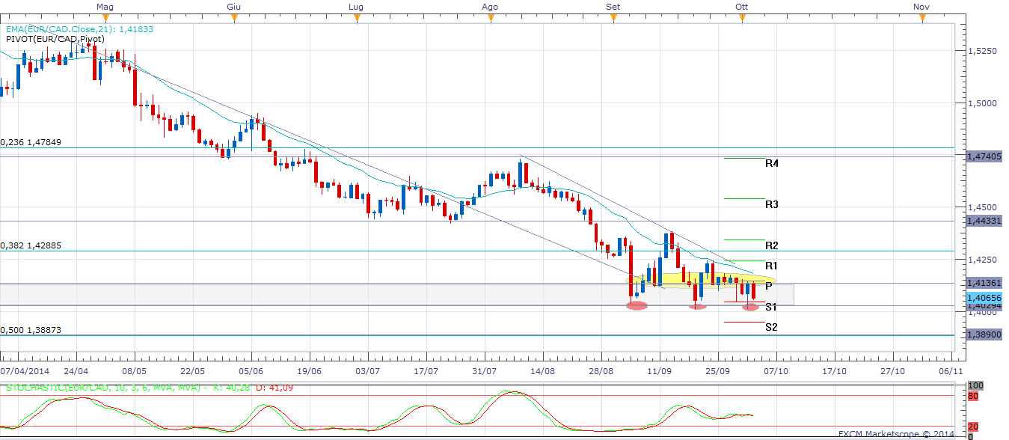Click the R3 resistance level label

773,204
